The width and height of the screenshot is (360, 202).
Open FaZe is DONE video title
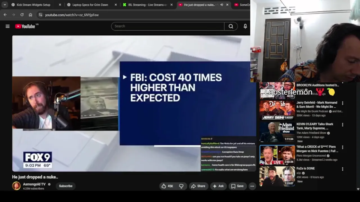pyautogui.click(x=305, y=168)
